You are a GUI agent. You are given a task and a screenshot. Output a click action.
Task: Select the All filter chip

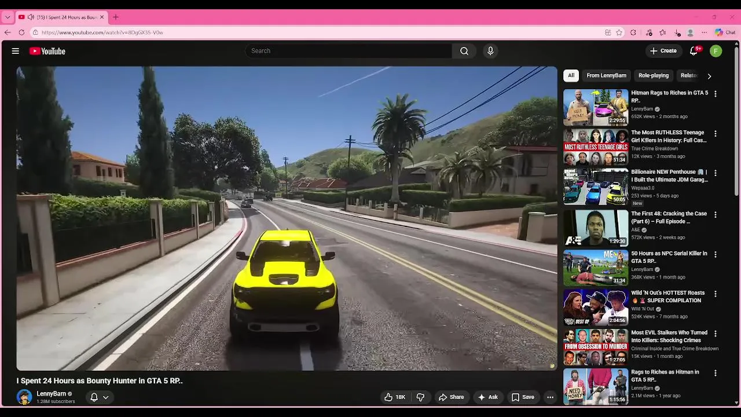pyautogui.click(x=571, y=75)
